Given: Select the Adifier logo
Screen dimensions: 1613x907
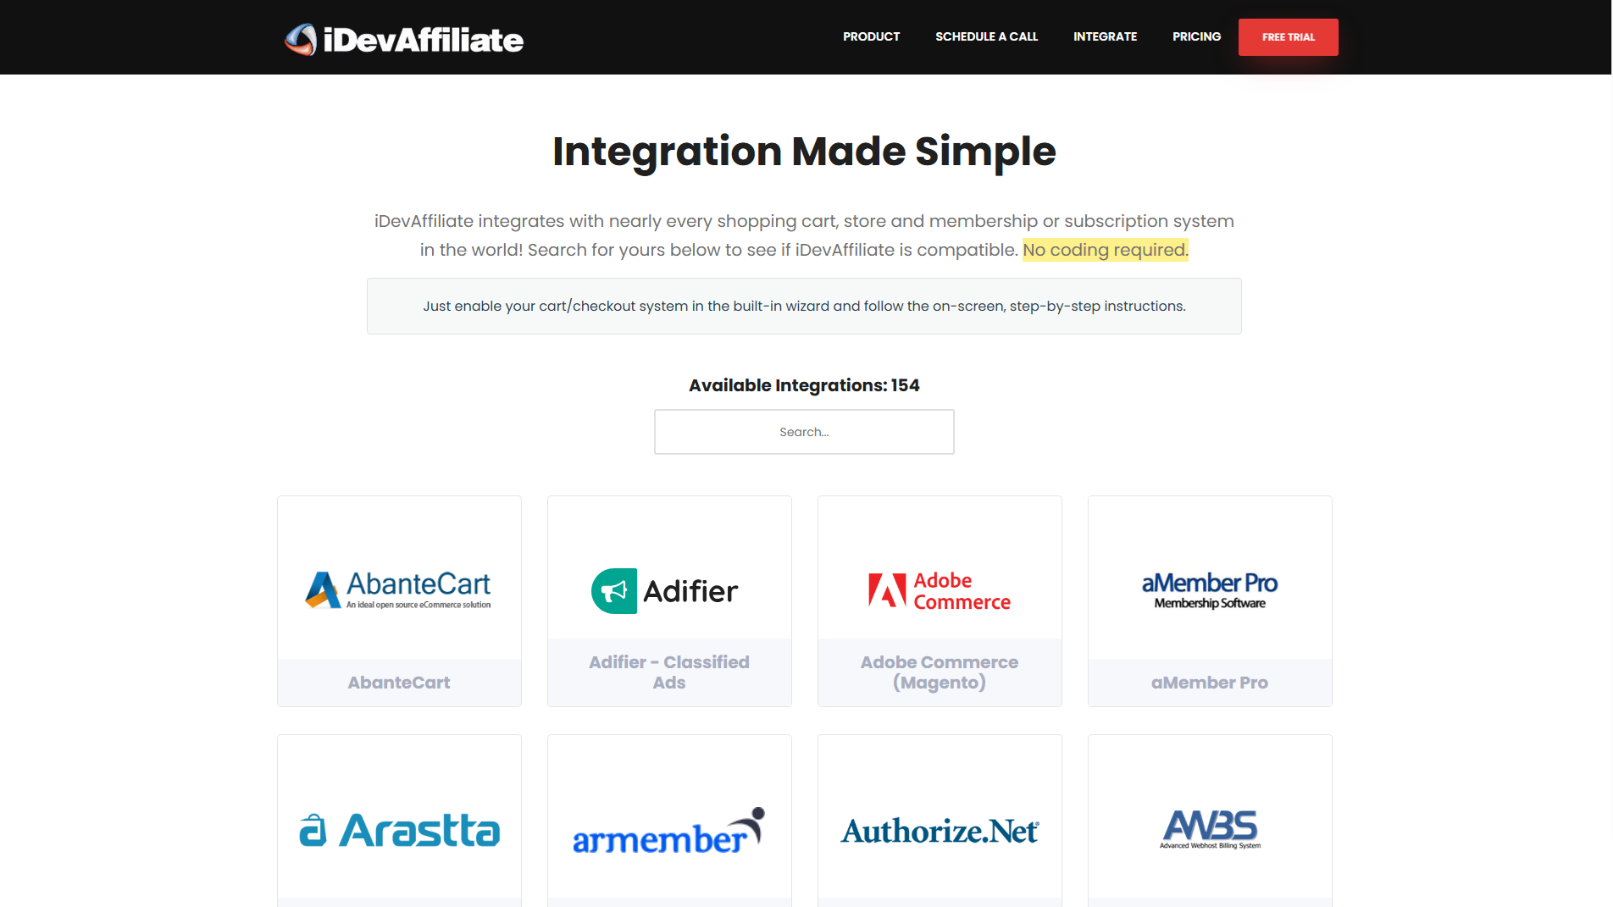Looking at the screenshot, I should pyautogui.click(x=665, y=590).
